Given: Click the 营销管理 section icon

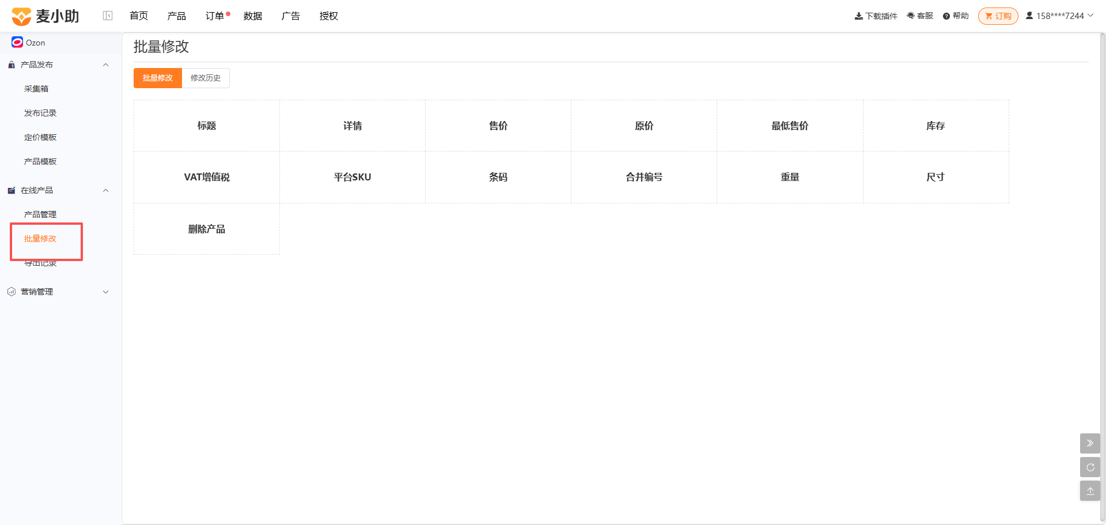Looking at the screenshot, I should click(12, 292).
